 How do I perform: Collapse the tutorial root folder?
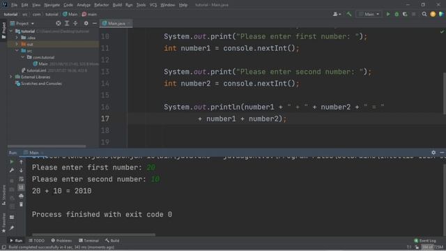point(11,31)
